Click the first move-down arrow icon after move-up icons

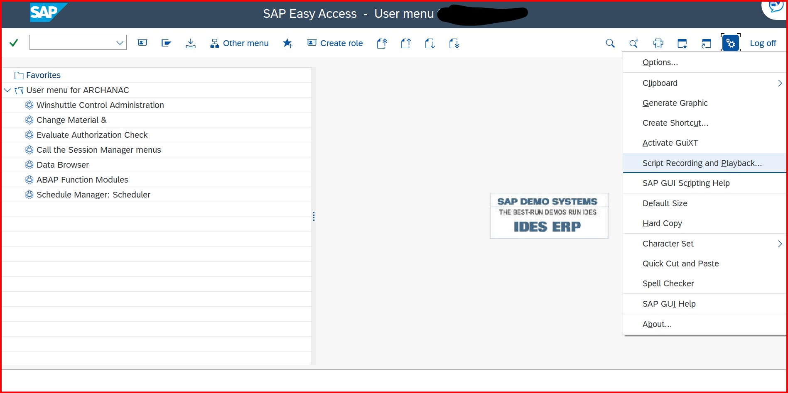[x=430, y=43]
